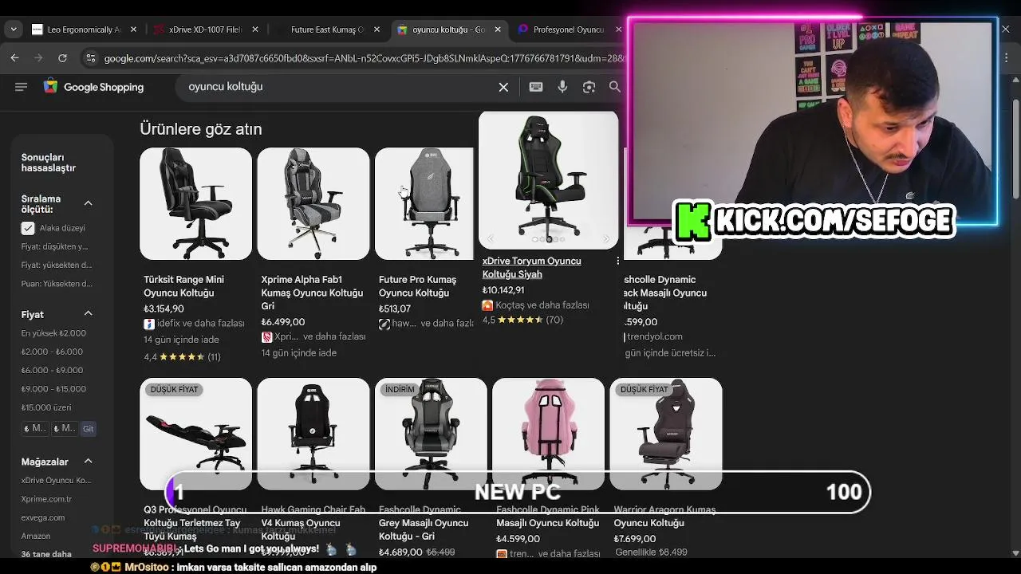Collapse the Fiyat filter section
The height and width of the screenshot is (574, 1021).
[88, 314]
